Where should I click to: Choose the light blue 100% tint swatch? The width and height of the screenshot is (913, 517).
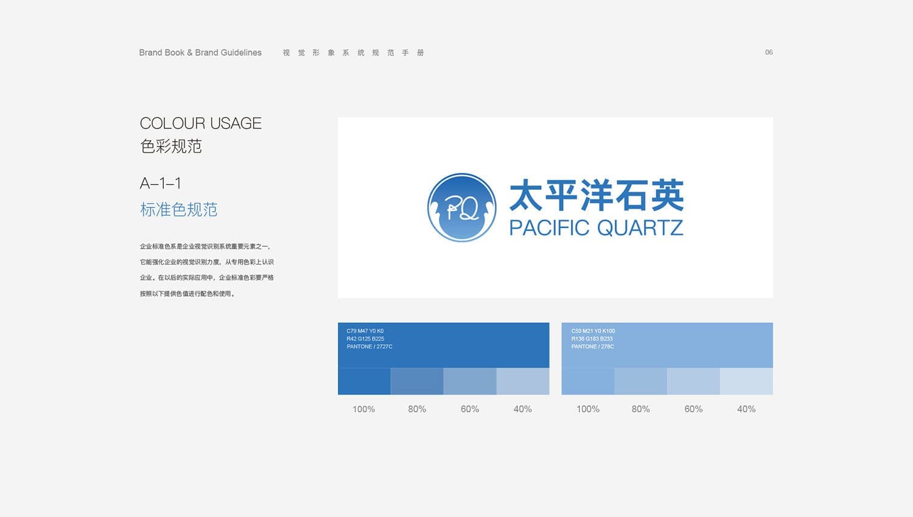pyautogui.click(x=587, y=381)
